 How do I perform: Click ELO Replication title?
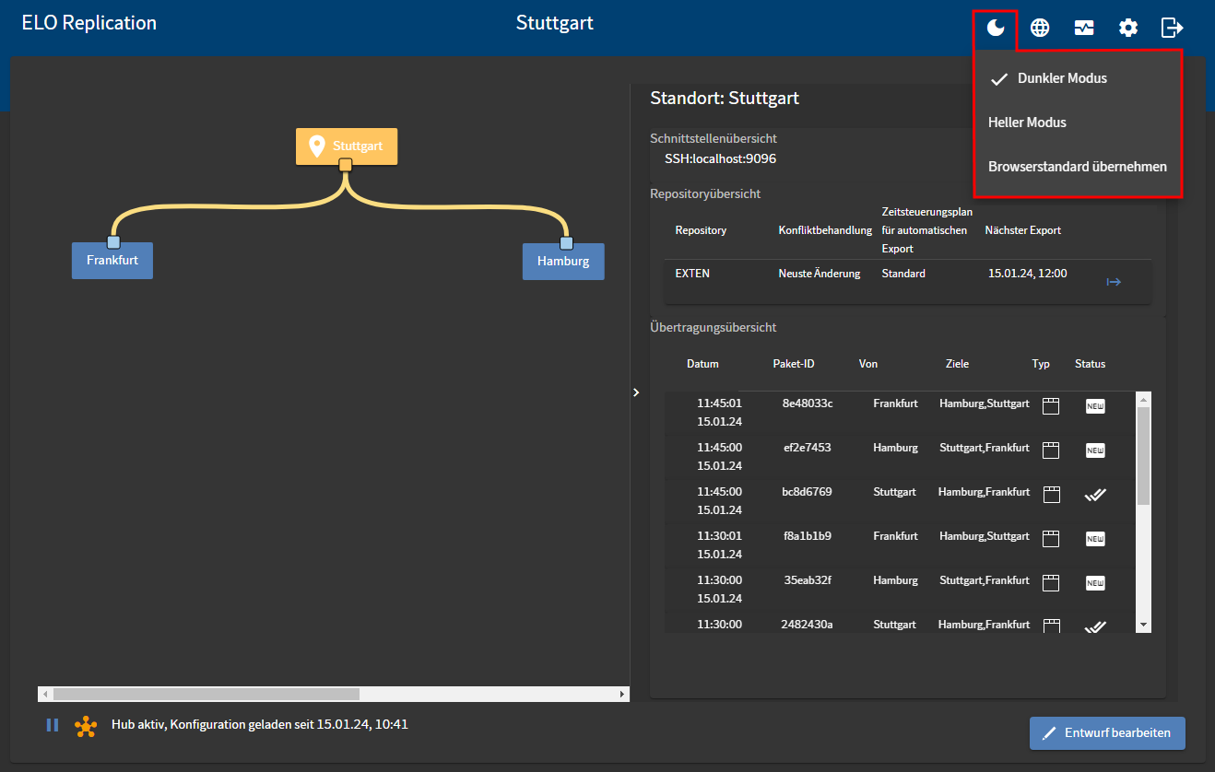pyautogui.click(x=89, y=23)
